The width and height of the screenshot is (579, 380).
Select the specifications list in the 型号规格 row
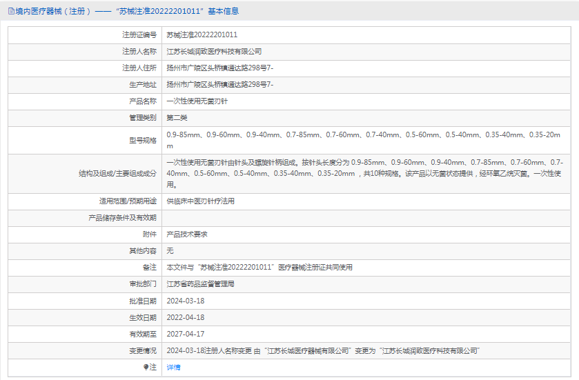364,140
